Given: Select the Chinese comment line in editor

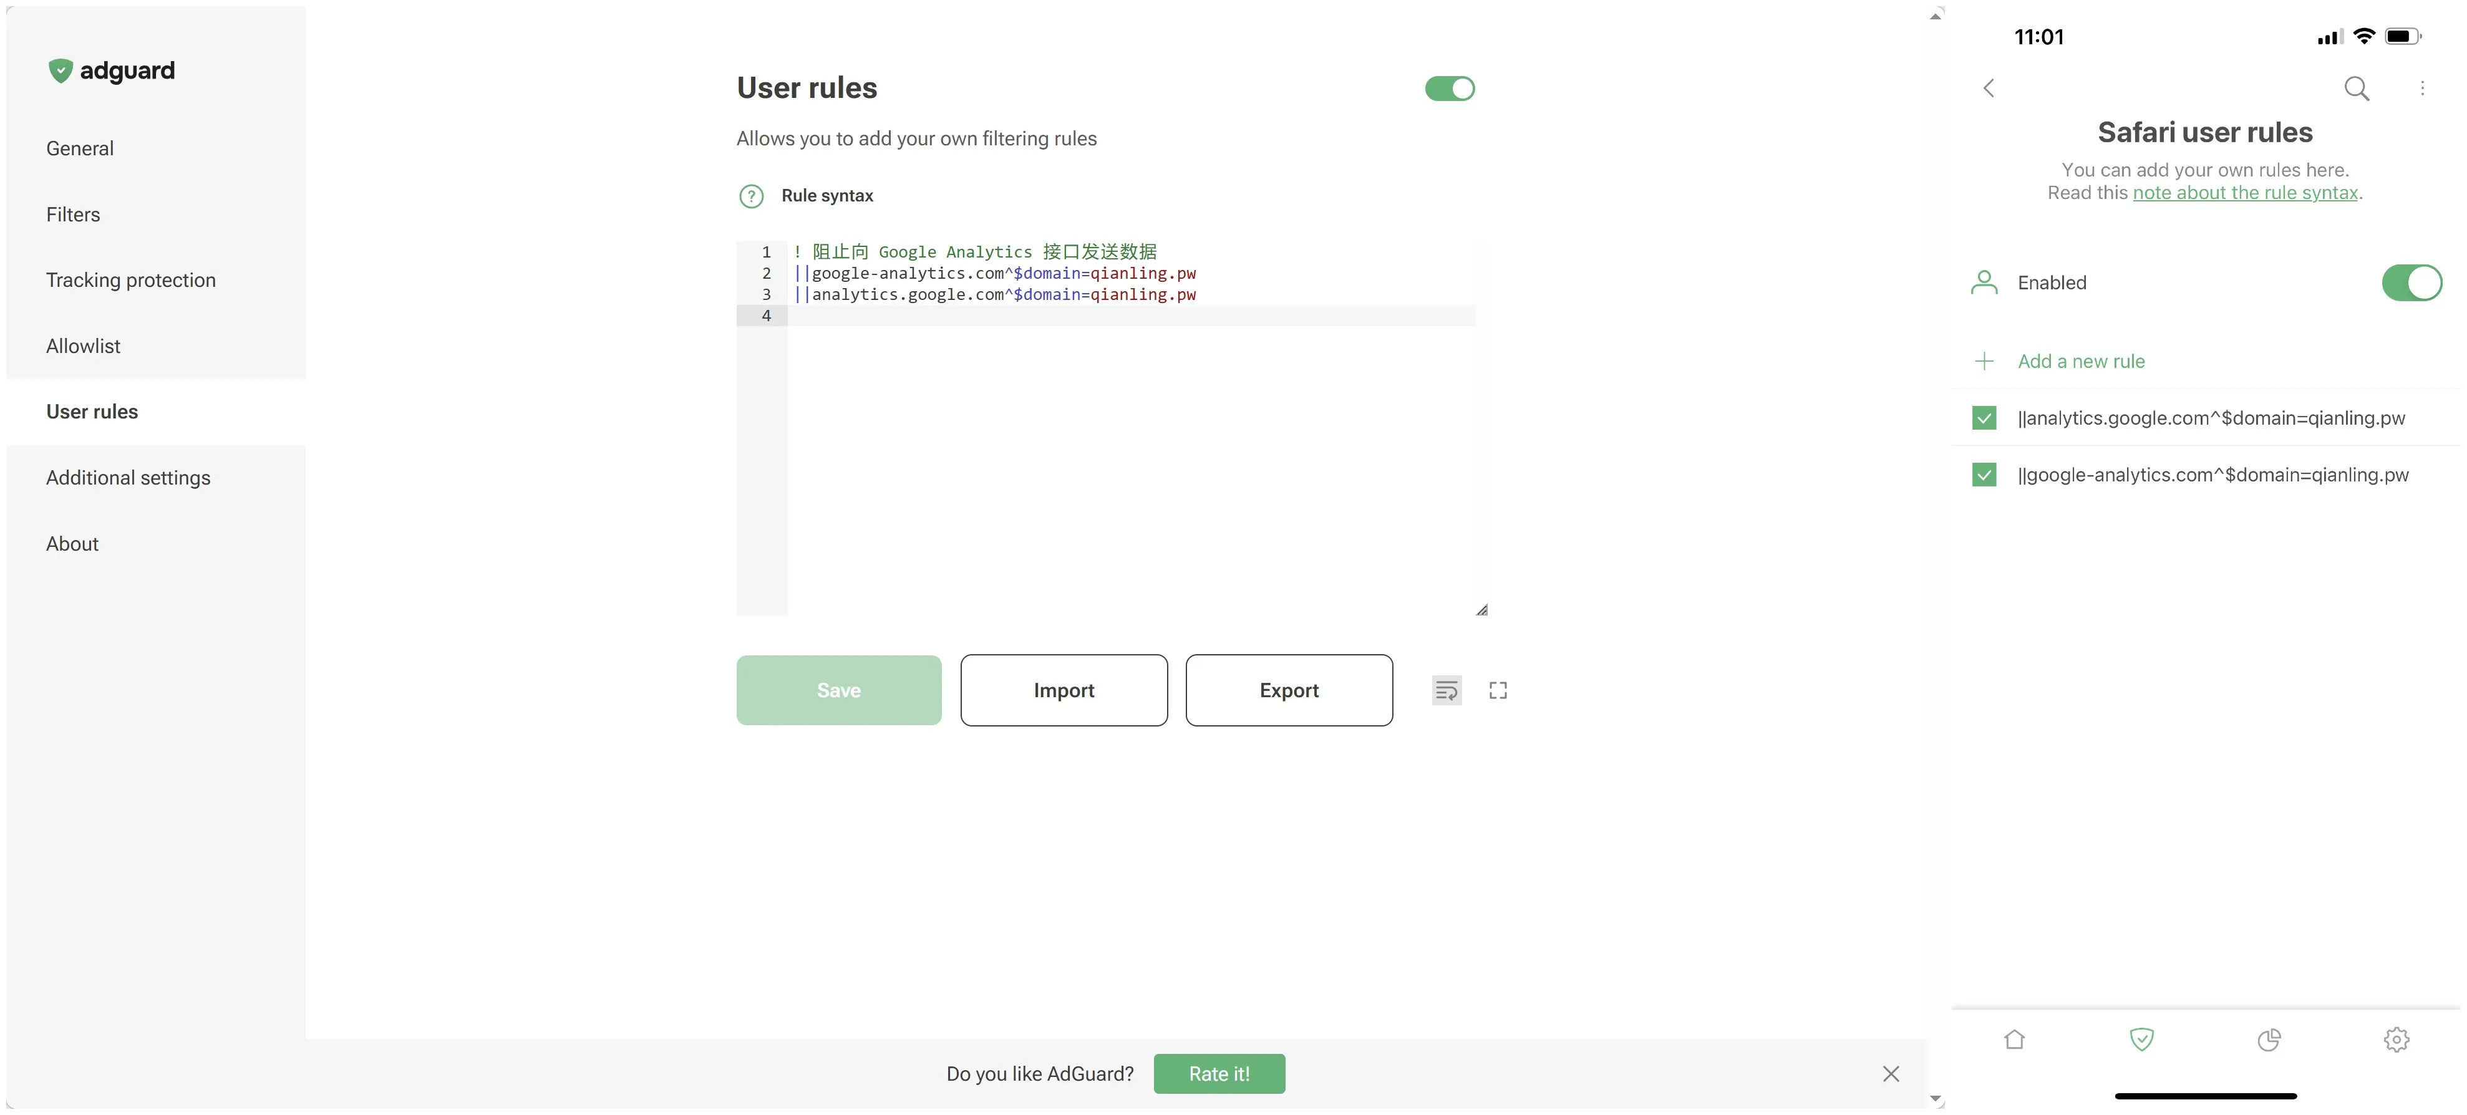Looking at the screenshot, I should click(x=975, y=252).
